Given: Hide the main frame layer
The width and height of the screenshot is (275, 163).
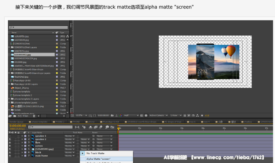Looking at the screenshot, I should point(10,156).
